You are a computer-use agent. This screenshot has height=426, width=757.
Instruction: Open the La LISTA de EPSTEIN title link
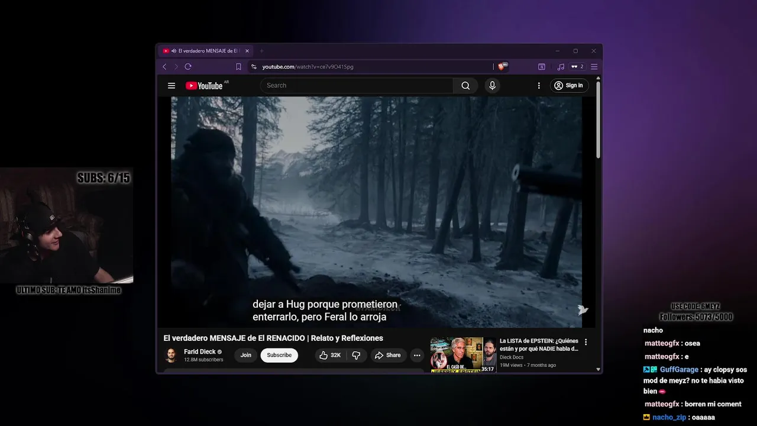click(539, 344)
